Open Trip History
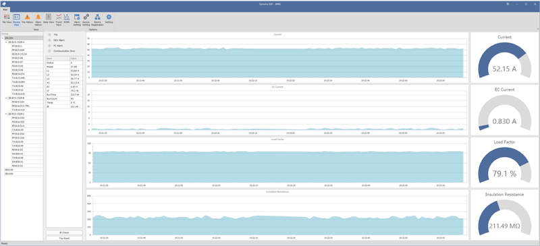Screen dimensions: 540x246 point(27,19)
